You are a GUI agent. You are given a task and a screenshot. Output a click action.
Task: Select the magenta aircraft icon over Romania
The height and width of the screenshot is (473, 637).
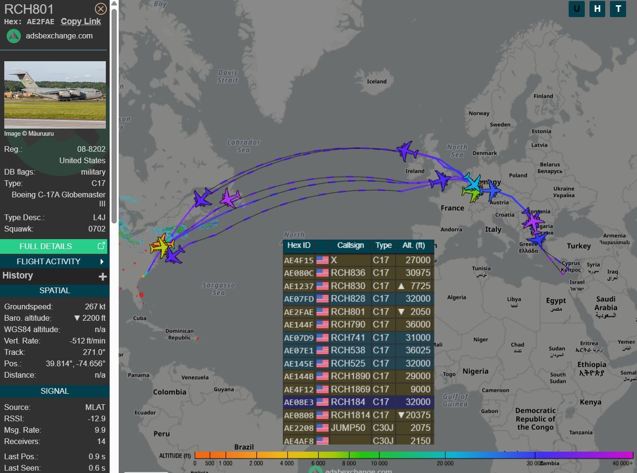[x=533, y=221]
